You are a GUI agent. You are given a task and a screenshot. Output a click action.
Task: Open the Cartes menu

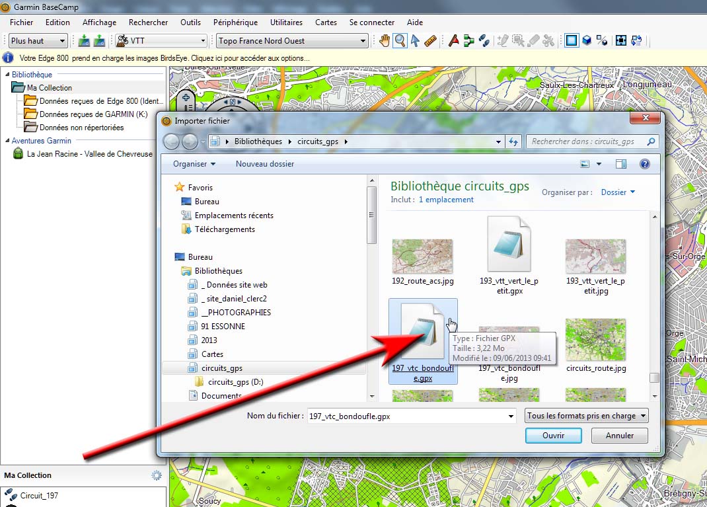326,22
